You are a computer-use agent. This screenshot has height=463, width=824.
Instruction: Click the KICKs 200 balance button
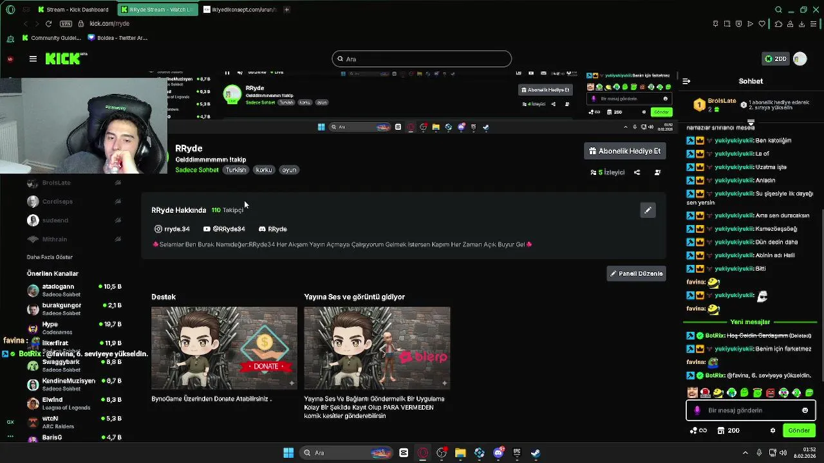click(775, 59)
